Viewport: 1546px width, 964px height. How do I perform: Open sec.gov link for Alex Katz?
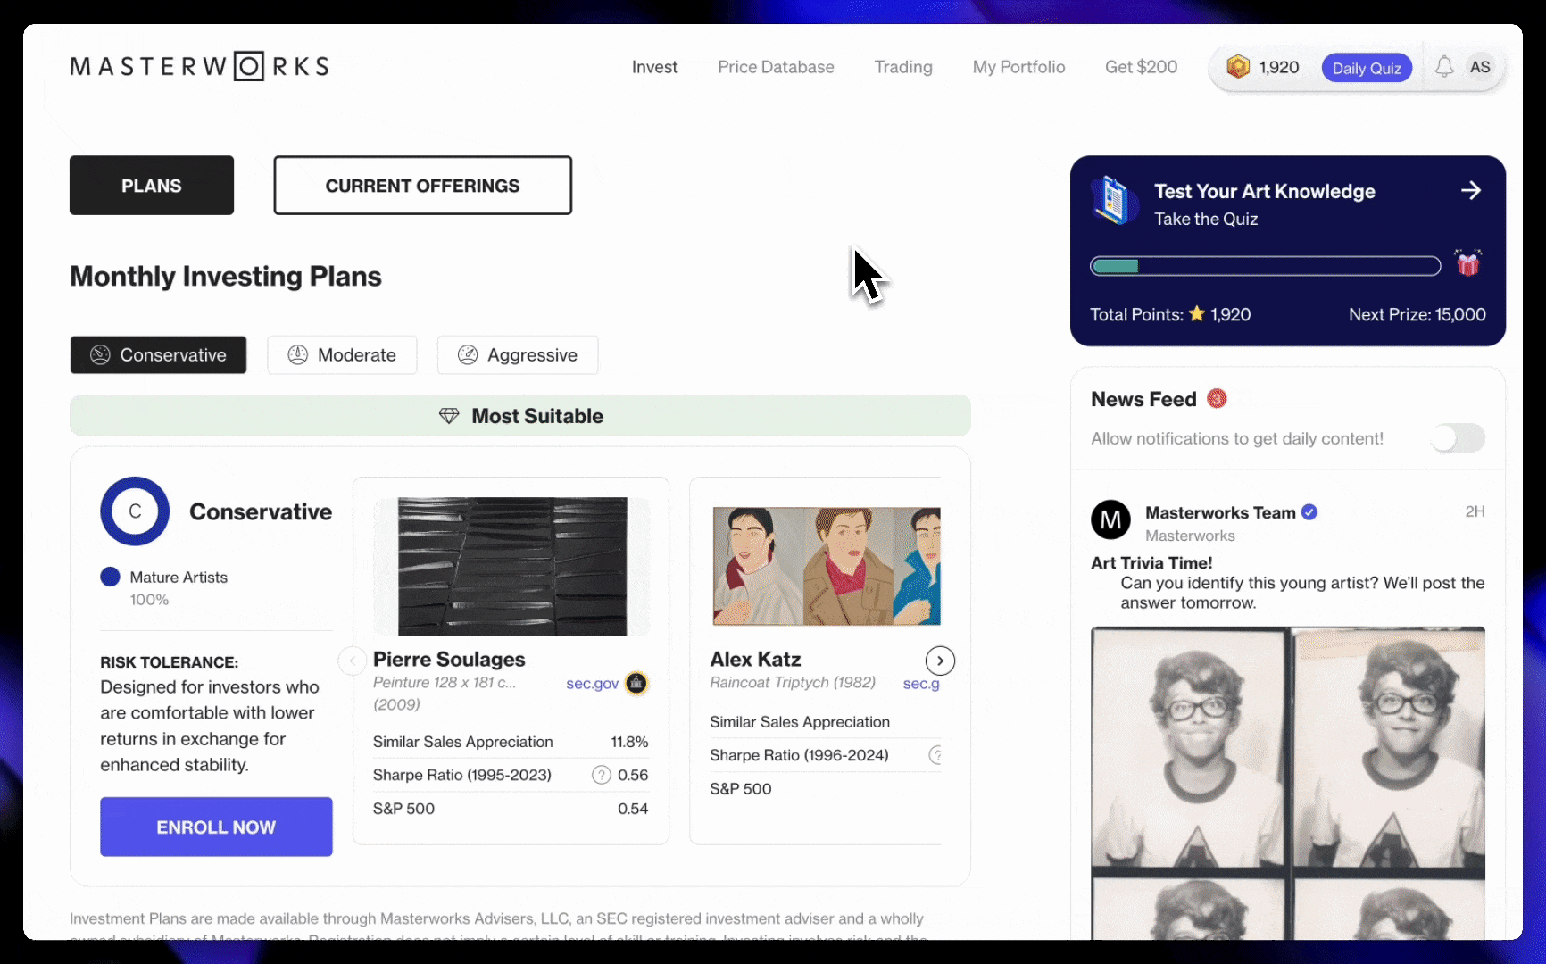pos(921,683)
